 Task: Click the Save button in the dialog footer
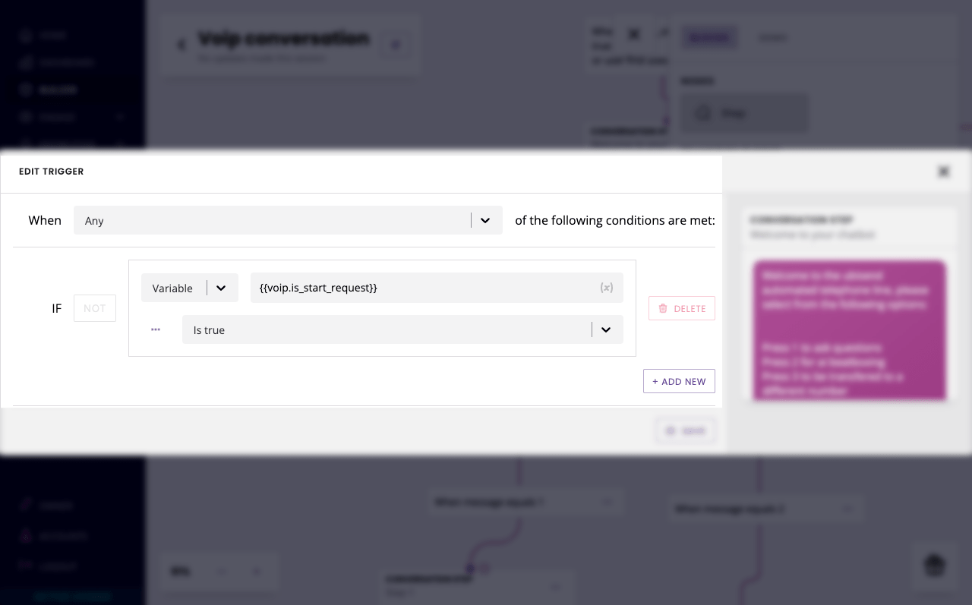click(685, 430)
